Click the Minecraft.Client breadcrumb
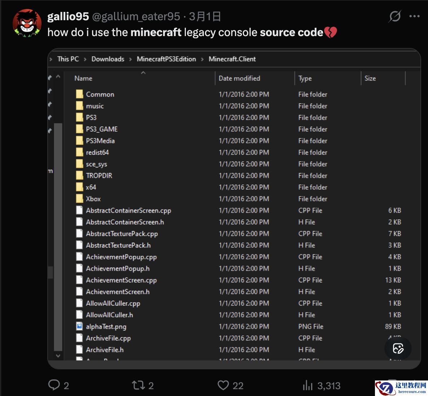Image resolution: width=428 pixels, height=396 pixels. point(232,59)
